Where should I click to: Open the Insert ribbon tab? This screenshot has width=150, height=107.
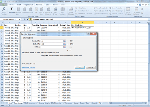tap(19, 5)
